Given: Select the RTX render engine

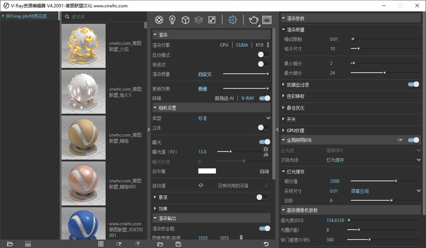Looking at the screenshot, I should 260,45.
